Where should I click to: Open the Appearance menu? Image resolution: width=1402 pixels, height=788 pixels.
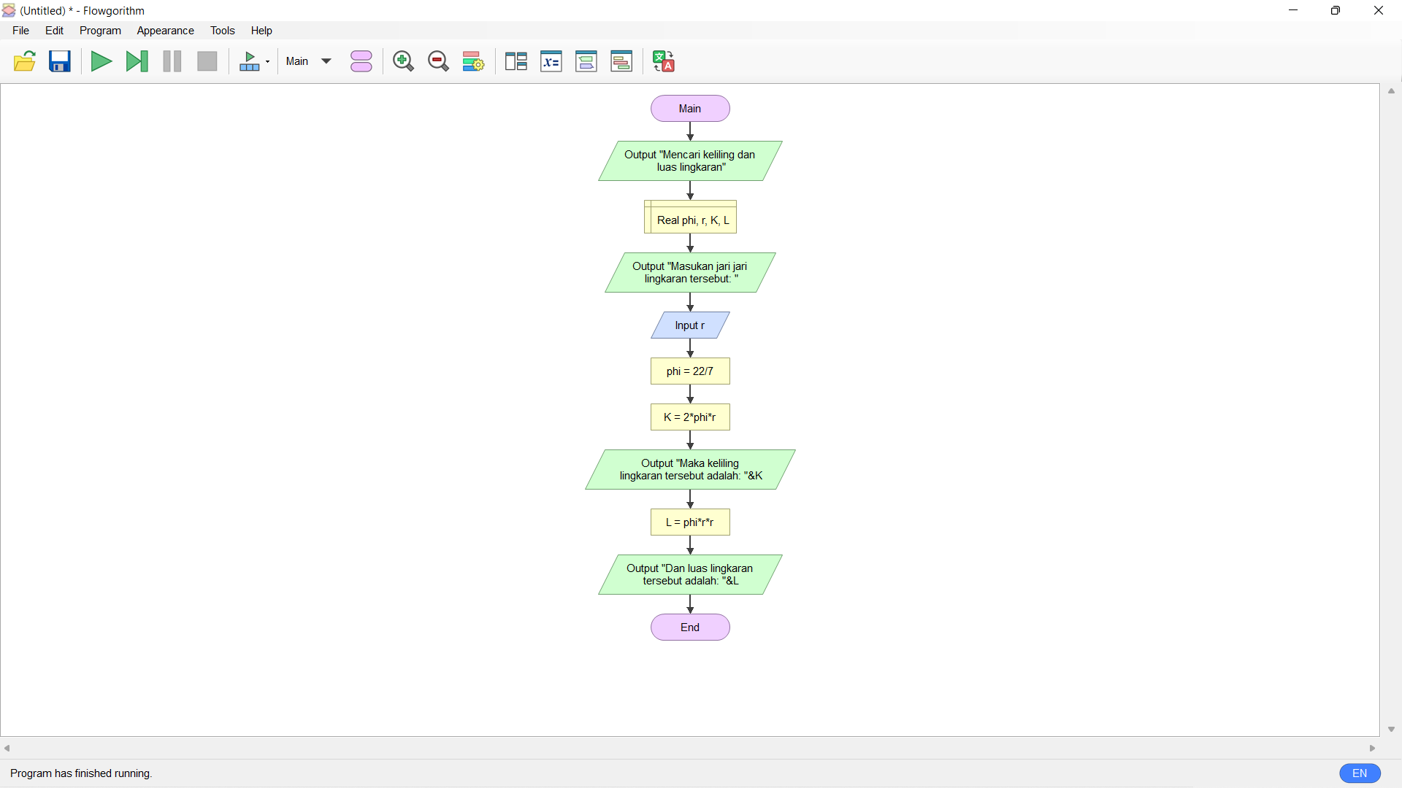coord(166,31)
